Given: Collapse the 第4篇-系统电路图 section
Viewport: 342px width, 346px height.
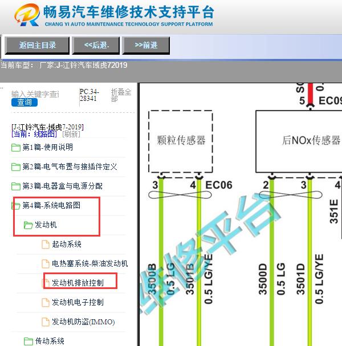Looking at the screenshot, I should 51,206.
